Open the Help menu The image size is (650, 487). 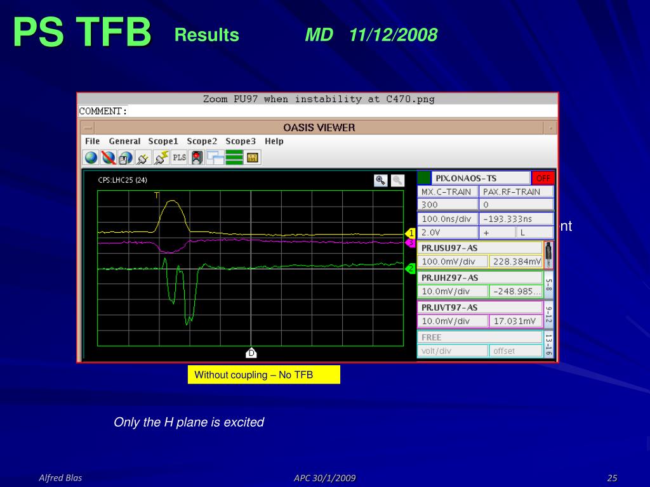pyautogui.click(x=274, y=141)
